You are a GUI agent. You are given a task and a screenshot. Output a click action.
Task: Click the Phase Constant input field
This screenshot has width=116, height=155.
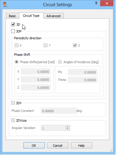click(59, 111)
